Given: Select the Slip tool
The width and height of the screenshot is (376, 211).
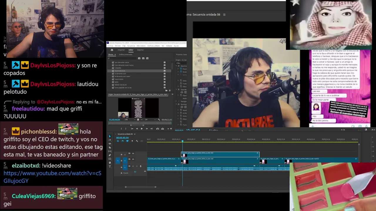Looking at the screenshot, I should click(110, 151).
